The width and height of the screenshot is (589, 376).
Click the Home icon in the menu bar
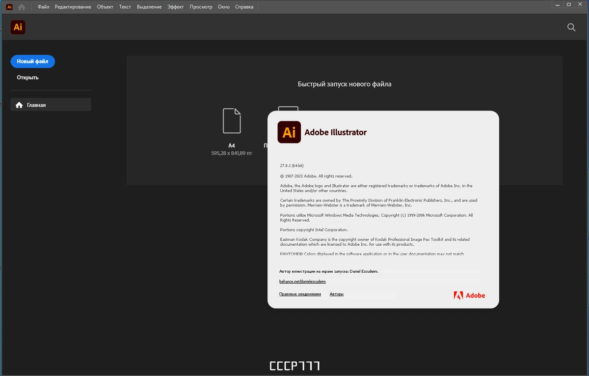22,7
